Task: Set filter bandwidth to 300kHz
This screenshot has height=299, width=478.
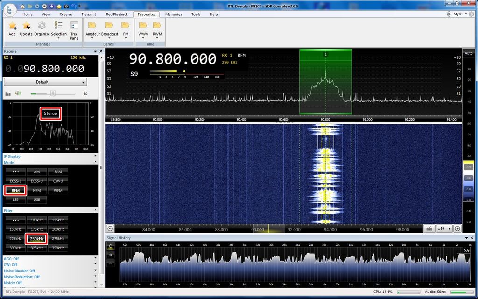Action: (15, 248)
